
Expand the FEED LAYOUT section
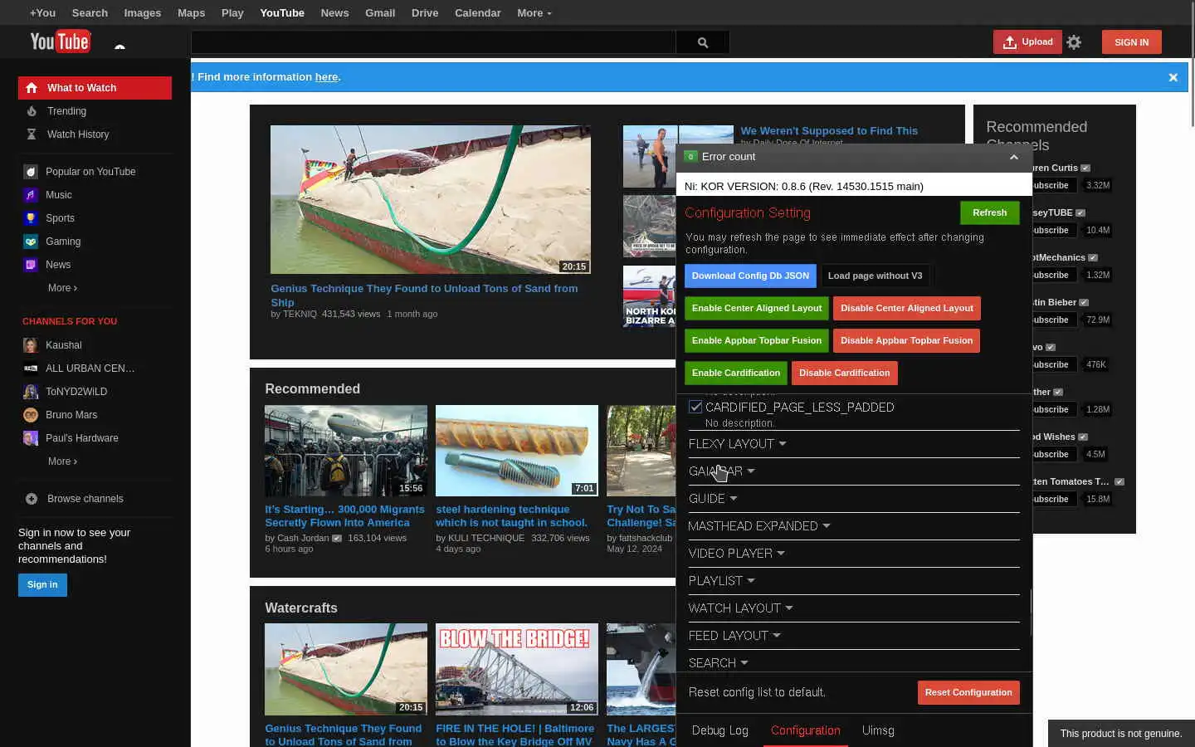pos(734,636)
